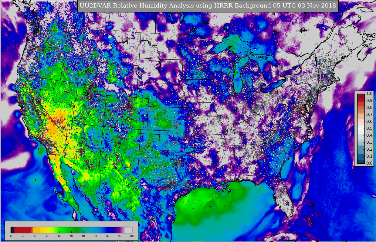Click the '50' tick on humidity colorbar
Viewport: 376px width, 242px height.
pos(71,236)
